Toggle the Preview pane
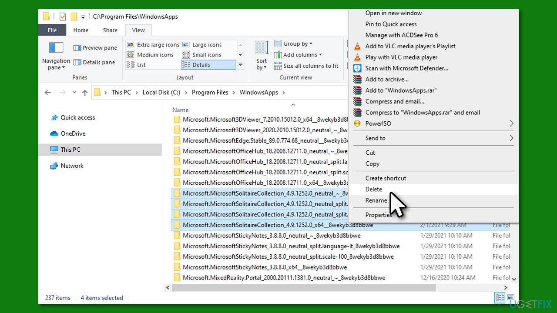Viewport: 557px width, 313px height. [95, 48]
